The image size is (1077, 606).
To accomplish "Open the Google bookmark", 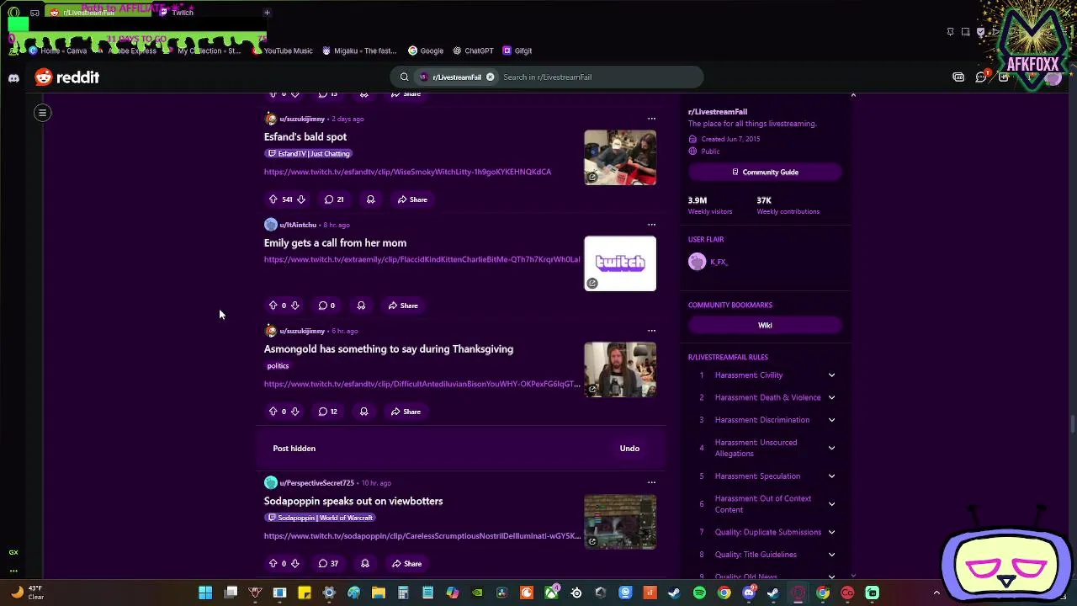I will pyautogui.click(x=426, y=50).
